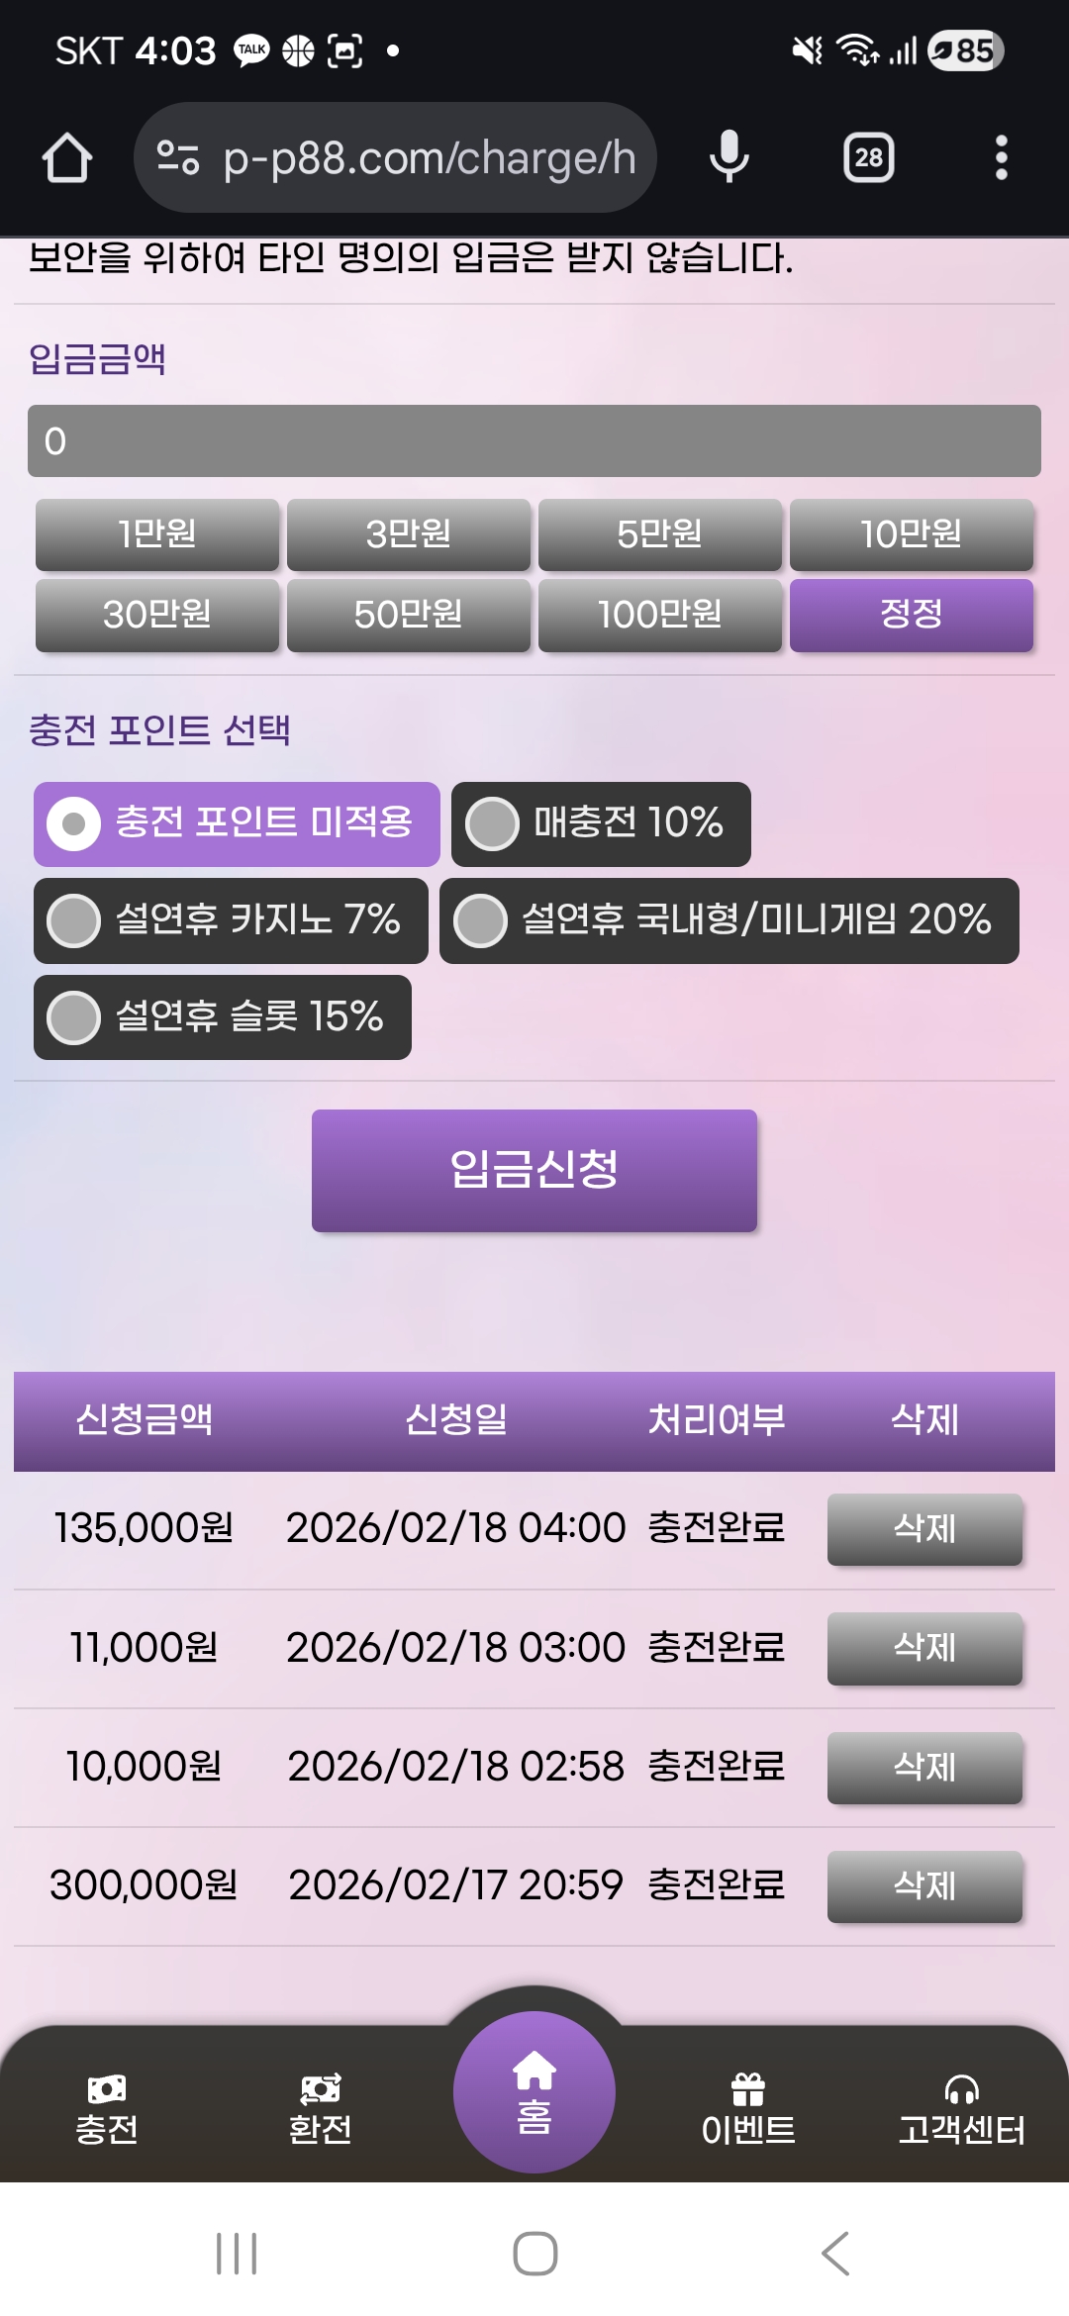
Task: Tap the 10만원 amount button
Action: (x=911, y=534)
